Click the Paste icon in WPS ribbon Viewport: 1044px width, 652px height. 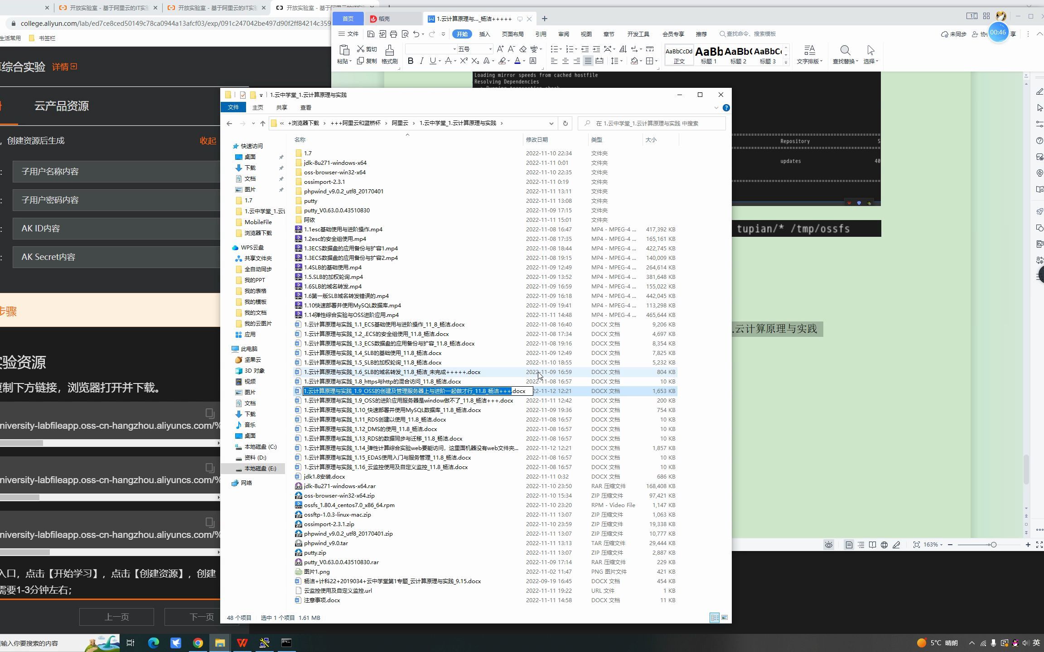[x=344, y=50]
